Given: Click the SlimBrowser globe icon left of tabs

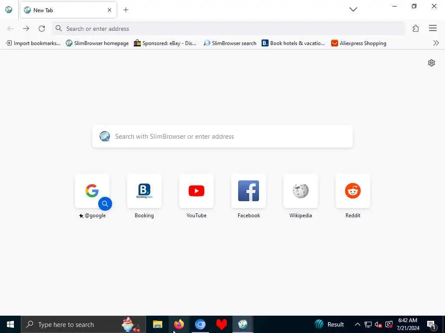Looking at the screenshot, I should coord(9,10).
